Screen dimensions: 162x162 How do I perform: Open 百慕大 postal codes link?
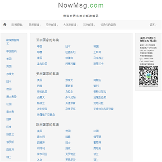tap(41, 98)
